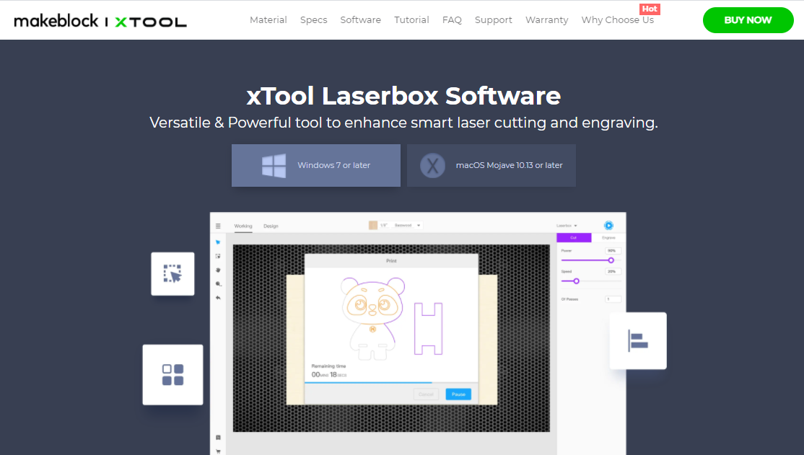Select the zoom magnifier tool
804x455 pixels.
click(218, 284)
